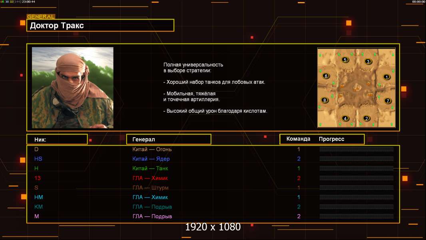The width and height of the screenshot is (426, 240).
Task: Click the progress bar for player S
Action: 356,188
